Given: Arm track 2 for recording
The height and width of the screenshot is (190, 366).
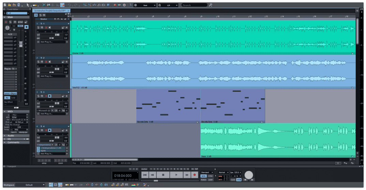Looking at the screenshot, I should click(46, 62).
